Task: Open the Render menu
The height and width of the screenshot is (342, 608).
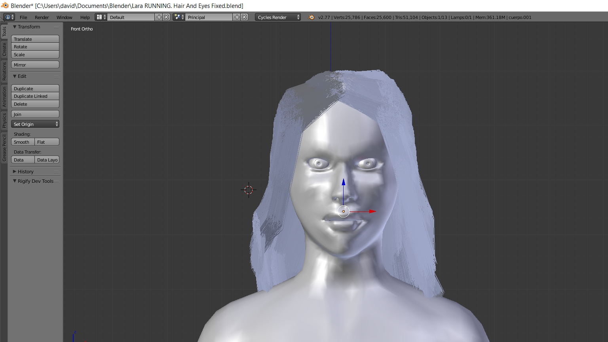Action: coord(42,17)
